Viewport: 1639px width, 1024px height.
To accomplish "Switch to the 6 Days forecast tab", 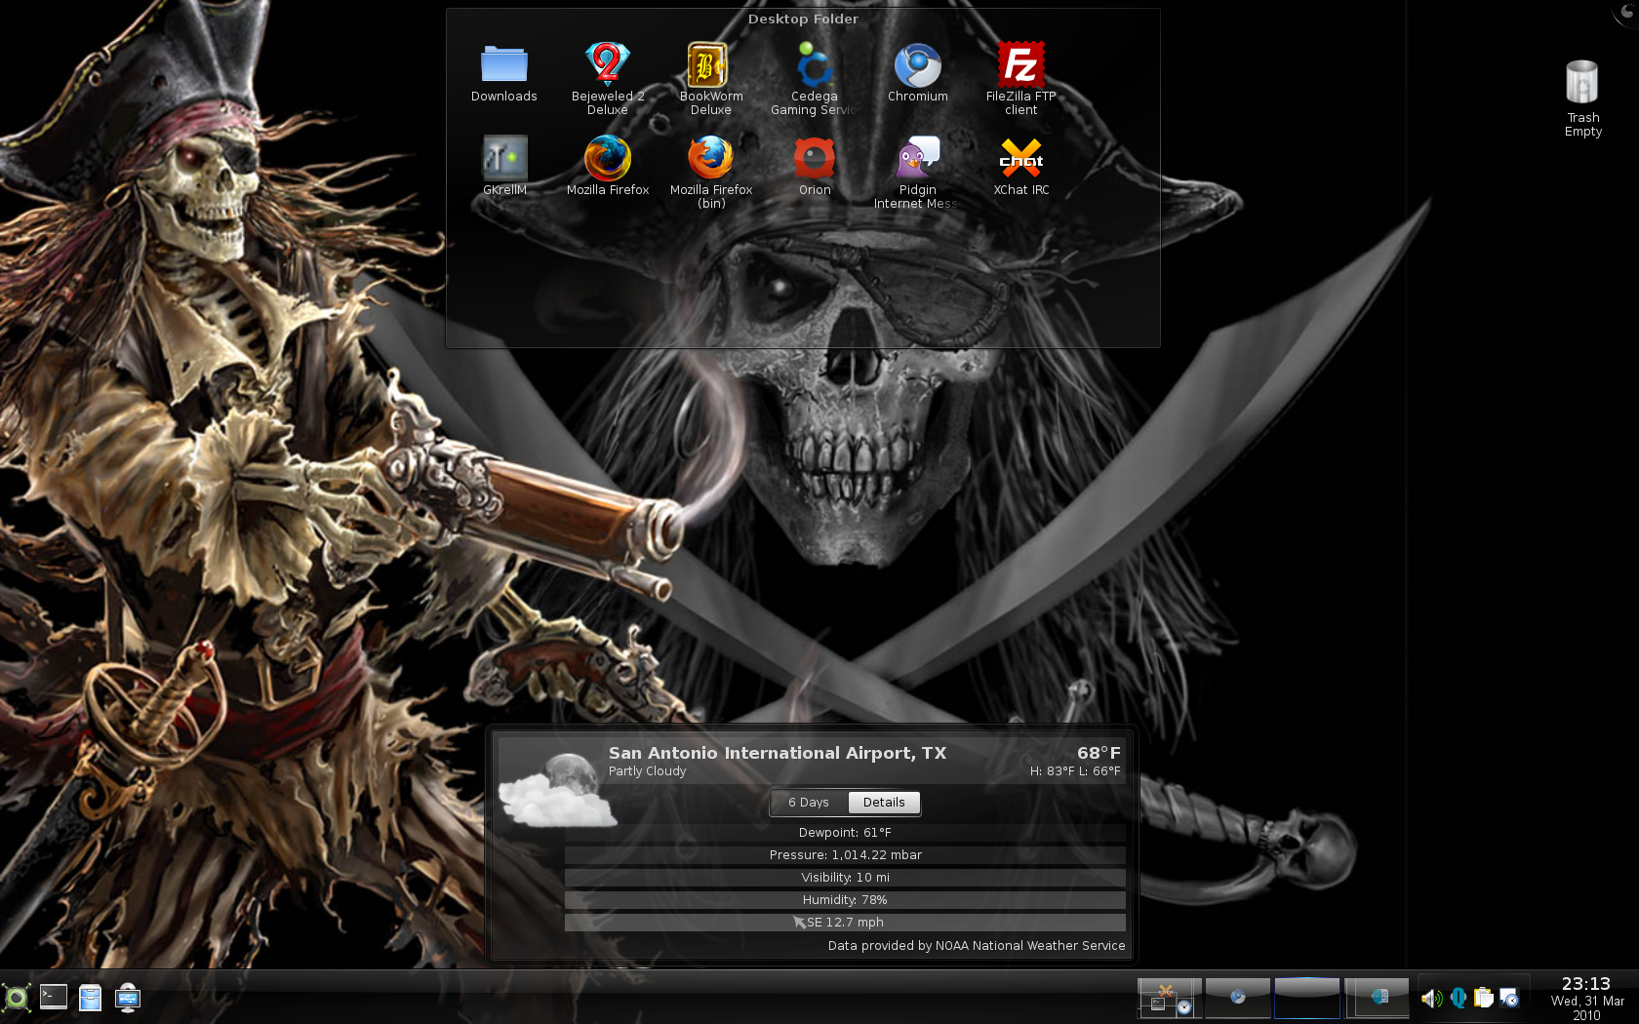I will (x=809, y=803).
